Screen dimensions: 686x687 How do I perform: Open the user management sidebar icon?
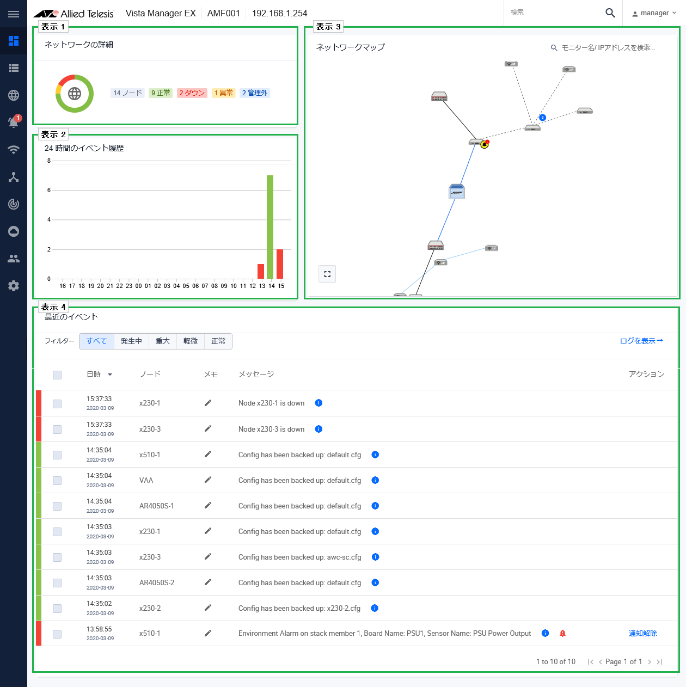[x=14, y=259]
